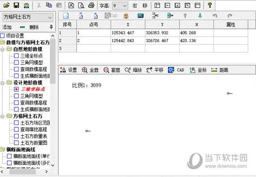Toggle the red selected 三维坐标点 item
The image size is (256, 177).
16,89
